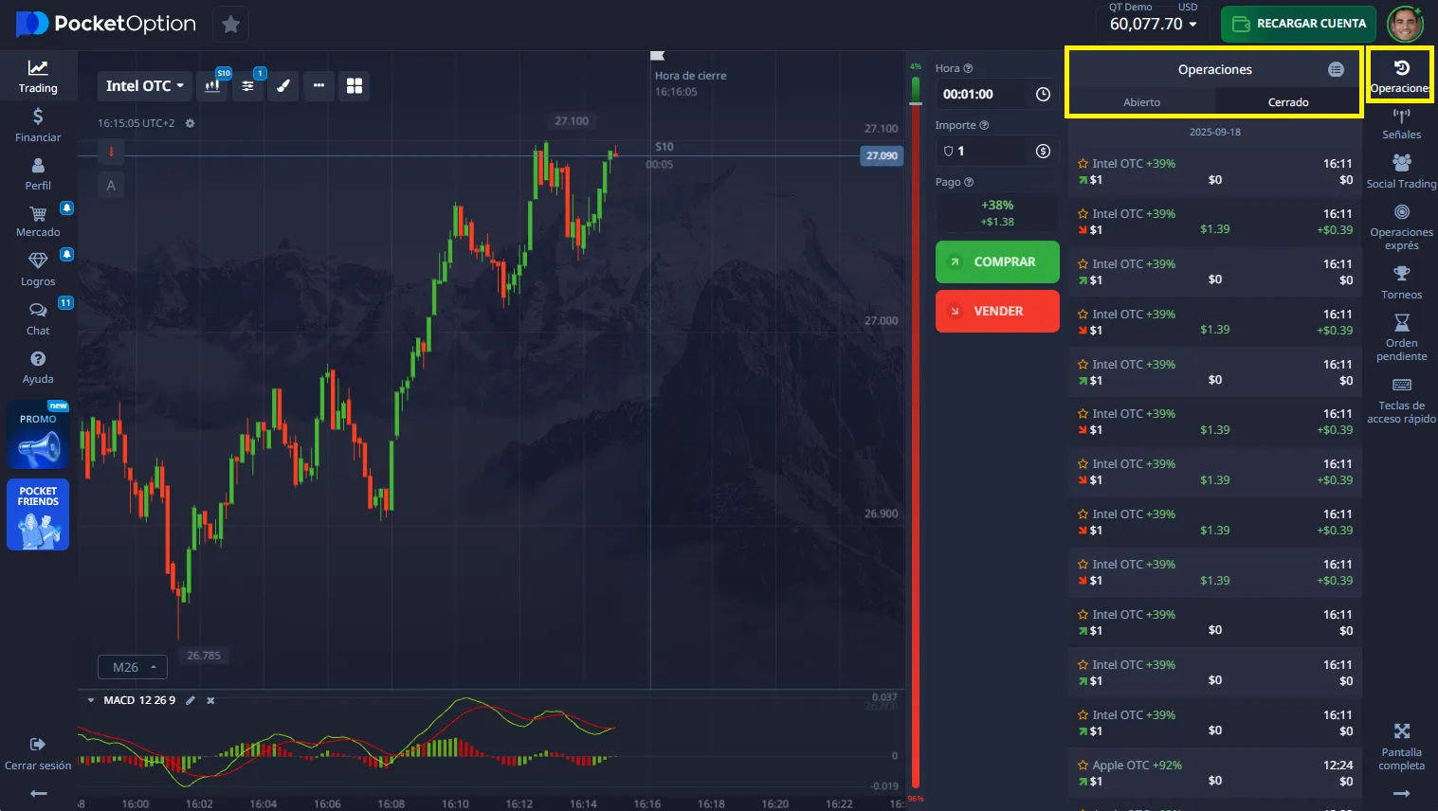The image size is (1438, 811).
Task: Open the Financiar dollar menu
Action: pos(38,125)
